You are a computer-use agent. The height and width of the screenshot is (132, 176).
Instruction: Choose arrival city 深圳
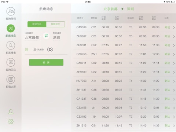[x=56, y=37]
